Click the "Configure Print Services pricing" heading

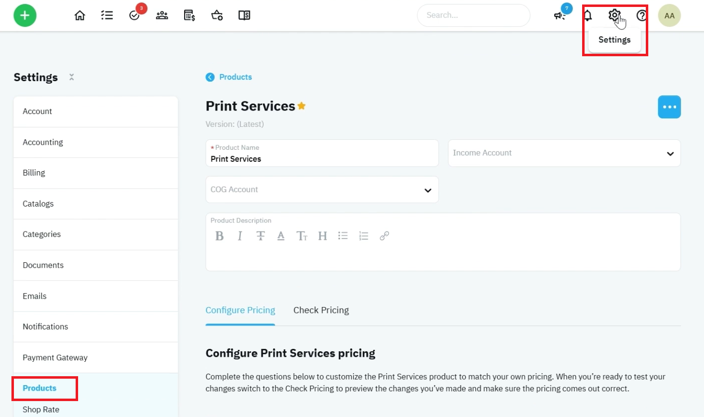[x=290, y=353]
